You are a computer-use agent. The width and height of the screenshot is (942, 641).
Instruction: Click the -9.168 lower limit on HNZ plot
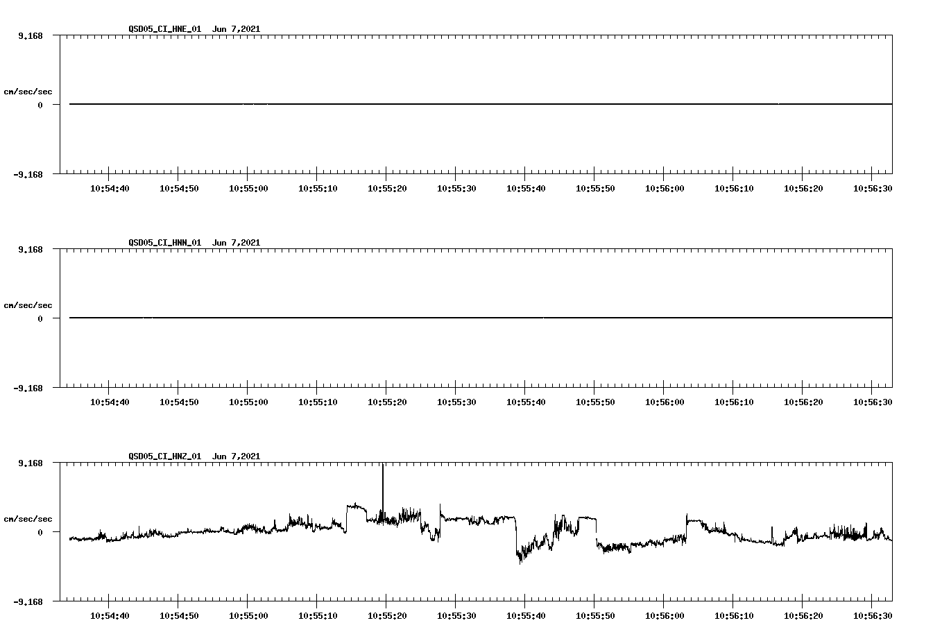(x=28, y=601)
